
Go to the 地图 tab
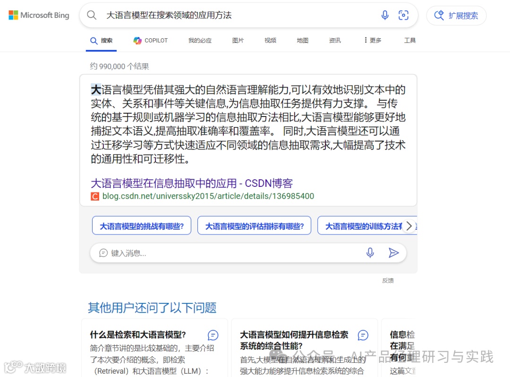[303, 41]
